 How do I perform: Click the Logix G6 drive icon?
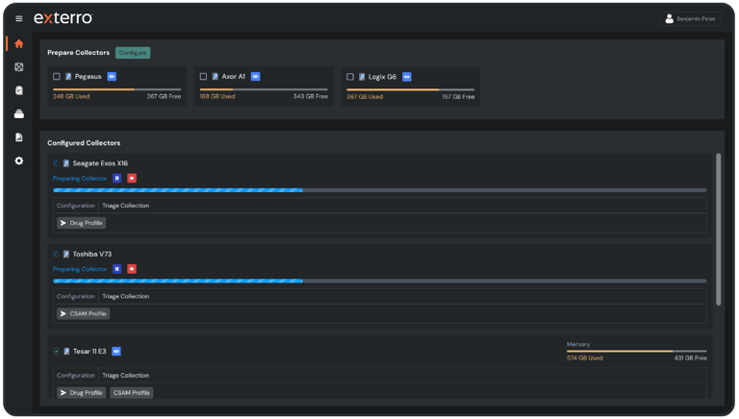coord(362,77)
